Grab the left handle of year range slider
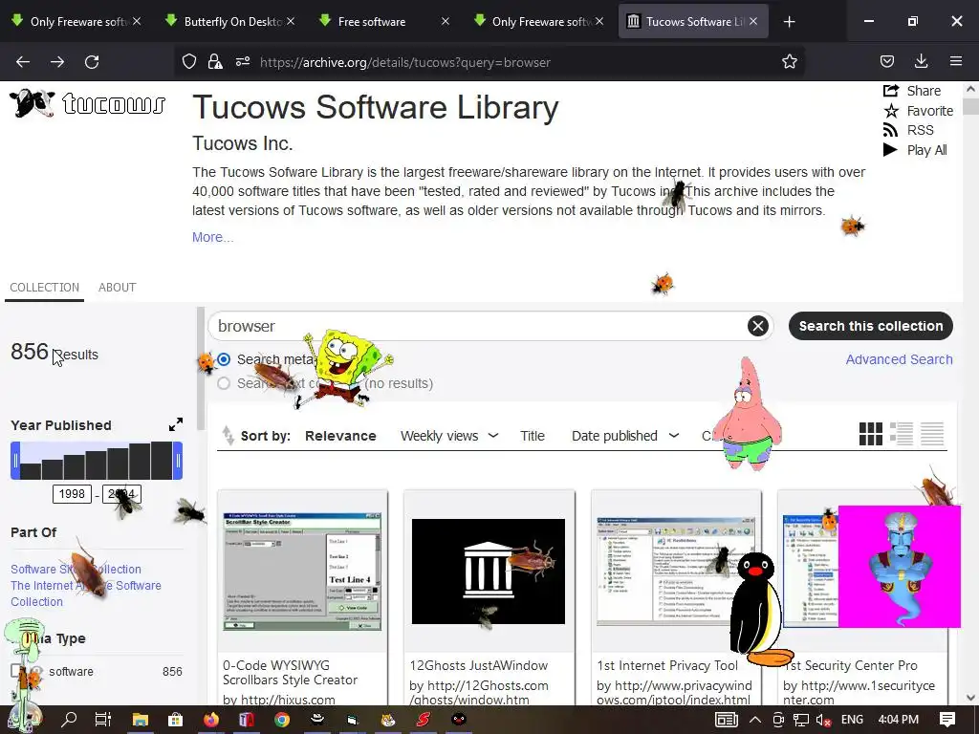This screenshot has width=979, height=734. (15, 461)
